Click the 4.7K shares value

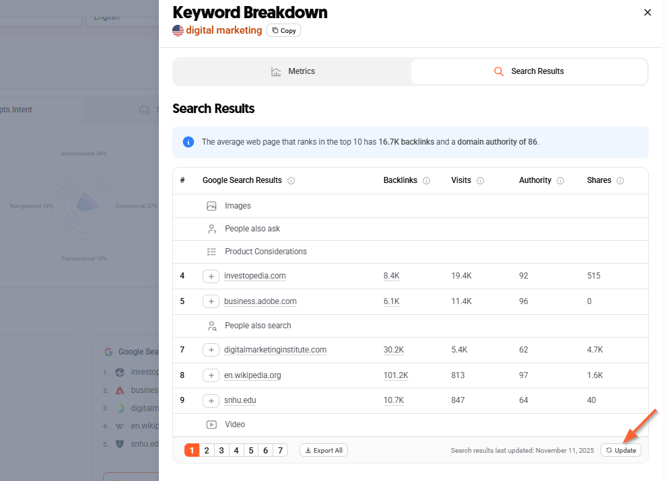595,350
